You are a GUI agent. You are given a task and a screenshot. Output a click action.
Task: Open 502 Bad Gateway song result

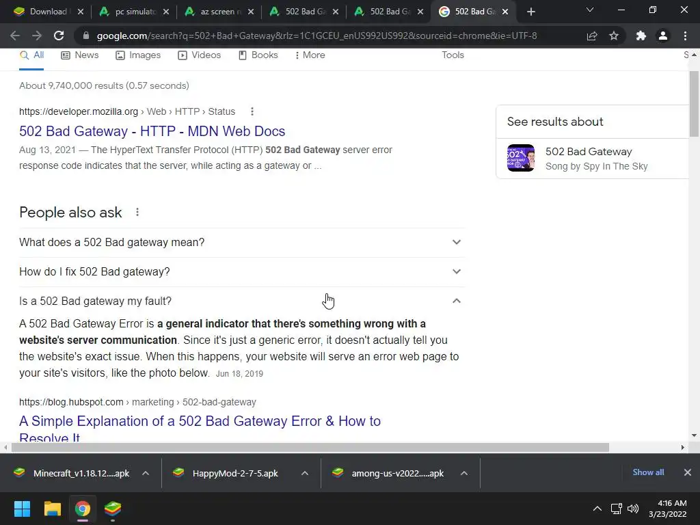pos(594,159)
